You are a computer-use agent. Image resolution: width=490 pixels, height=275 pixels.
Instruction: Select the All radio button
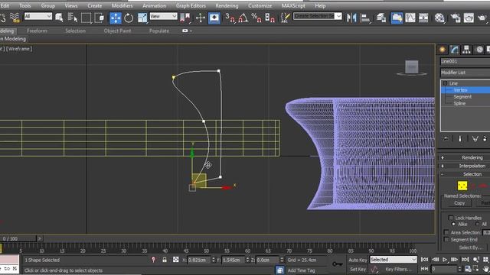[477, 224]
